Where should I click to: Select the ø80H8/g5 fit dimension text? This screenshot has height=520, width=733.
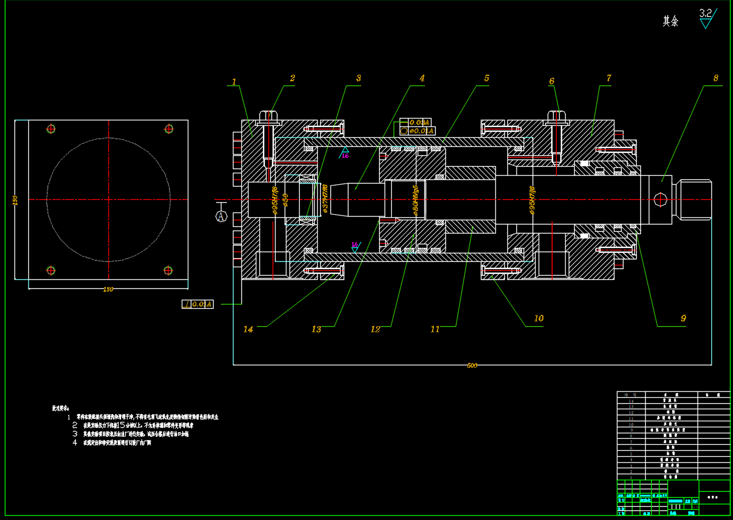(415, 200)
